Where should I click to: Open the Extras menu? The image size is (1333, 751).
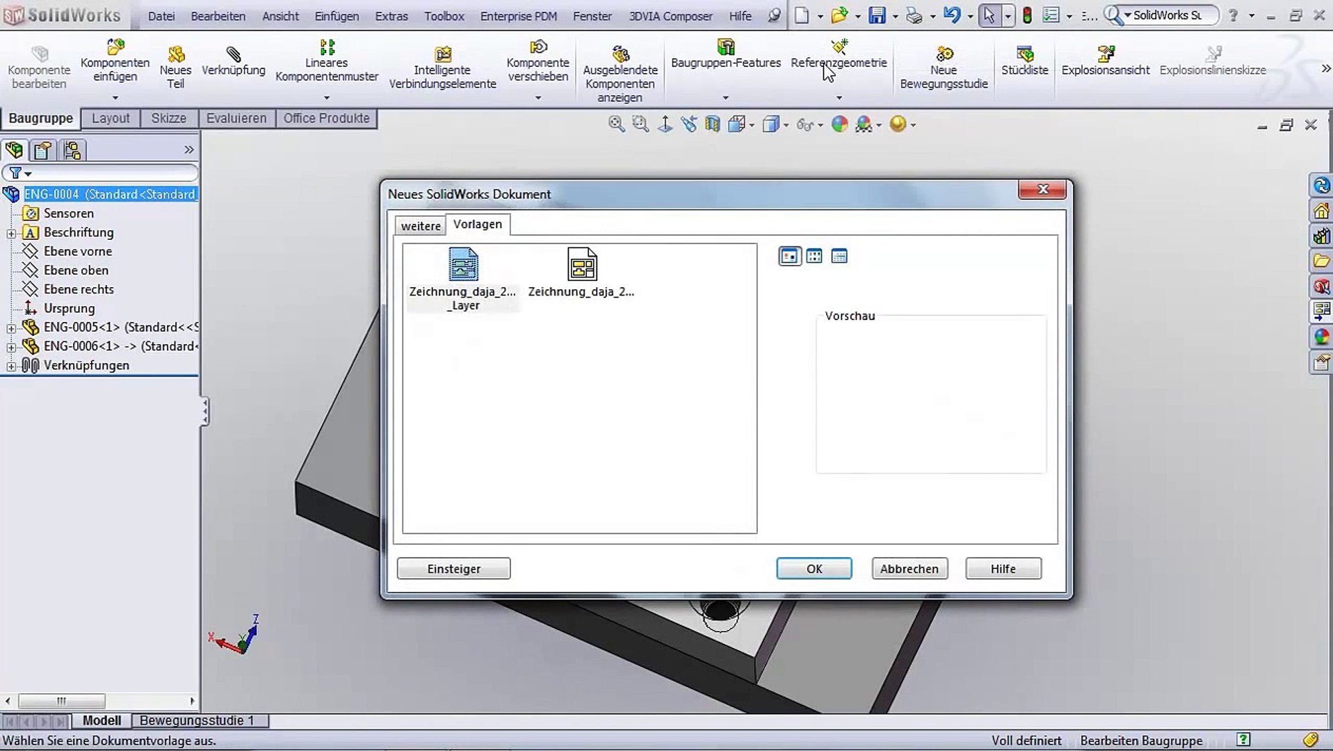[x=391, y=16]
